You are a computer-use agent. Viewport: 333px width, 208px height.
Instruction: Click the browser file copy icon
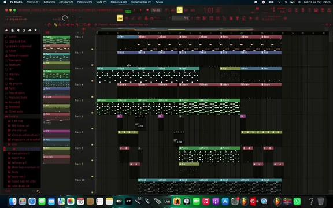click(12, 31)
